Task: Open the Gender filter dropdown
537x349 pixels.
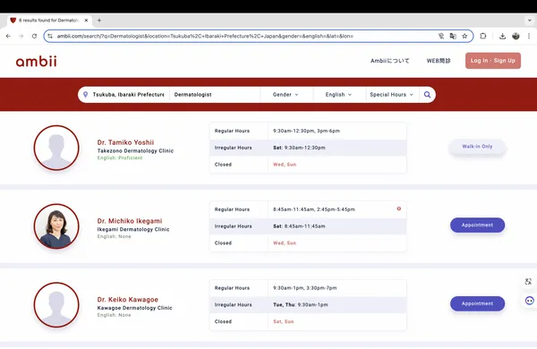Action: 286,95
